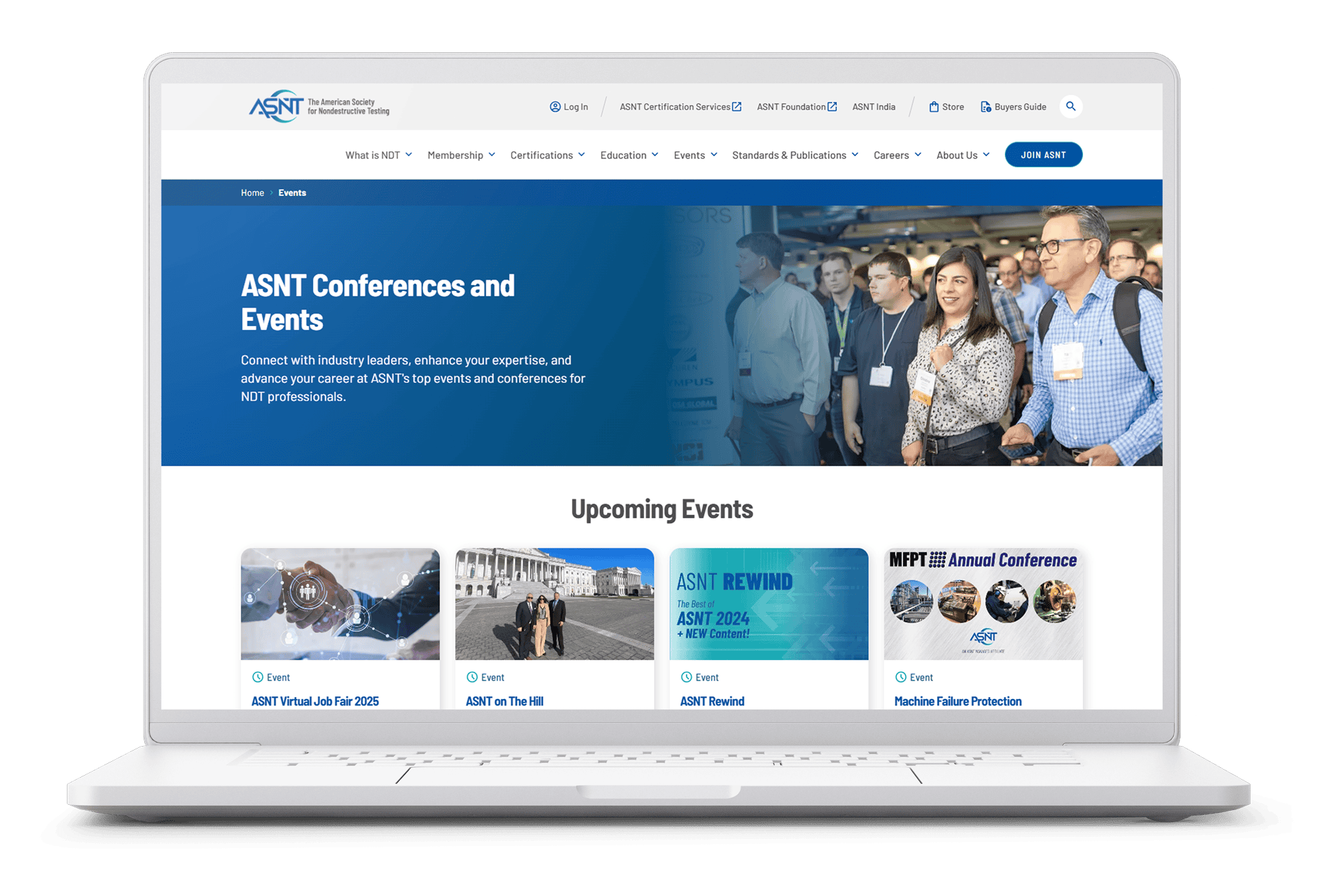Click the clock icon on ASNT Virtual Job Fair card
Image resolution: width=1324 pixels, height=869 pixels.
[x=258, y=677]
